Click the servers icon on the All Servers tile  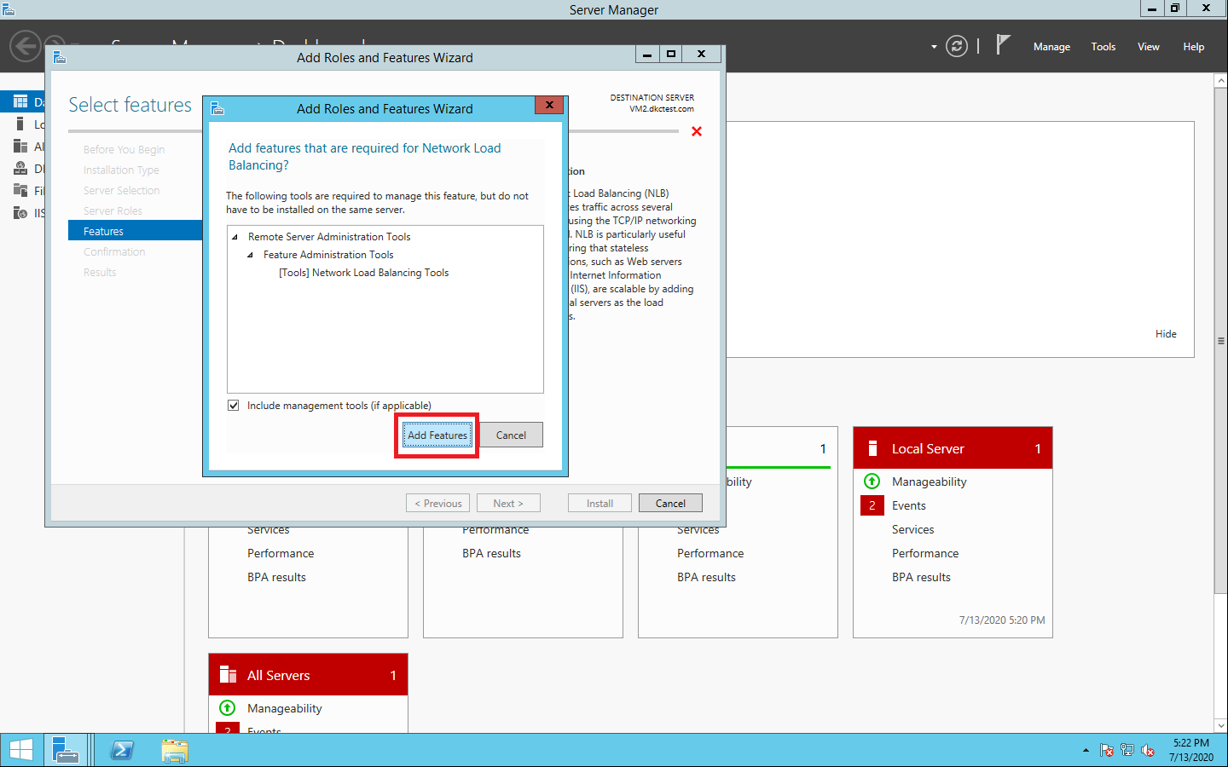point(228,675)
